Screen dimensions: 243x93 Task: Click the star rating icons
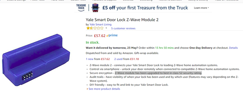pos(95,28)
